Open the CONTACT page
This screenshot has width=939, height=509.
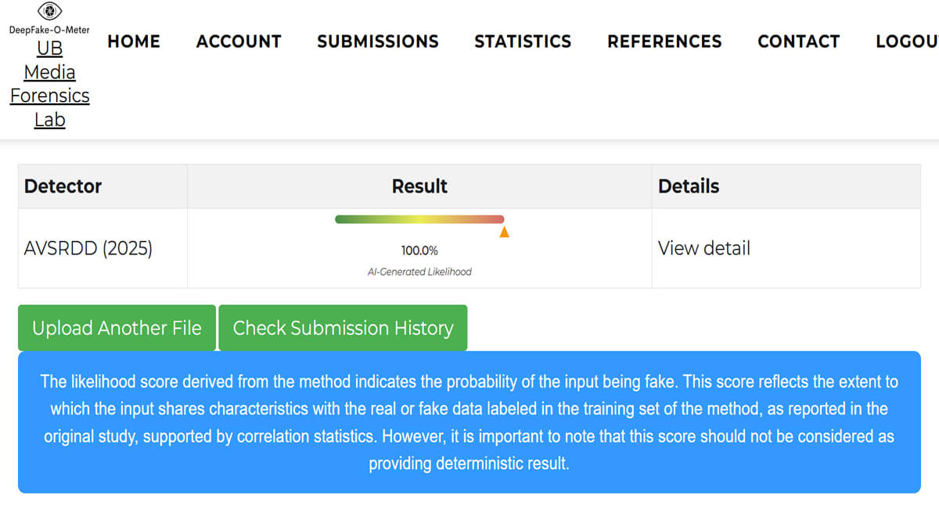(x=798, y=42)
